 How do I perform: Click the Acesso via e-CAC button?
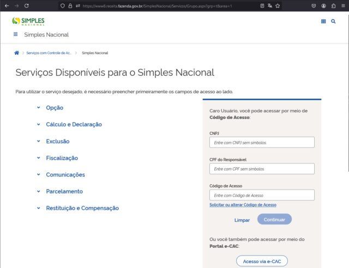point(262,261)
